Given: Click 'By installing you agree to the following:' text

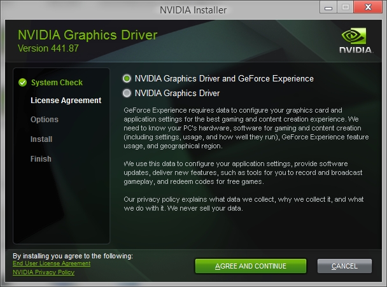Looking at the screenshot, I should [x=73, y=256].
